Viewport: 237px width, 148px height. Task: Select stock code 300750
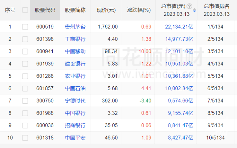pyautogui.click(x=45, y=101)
